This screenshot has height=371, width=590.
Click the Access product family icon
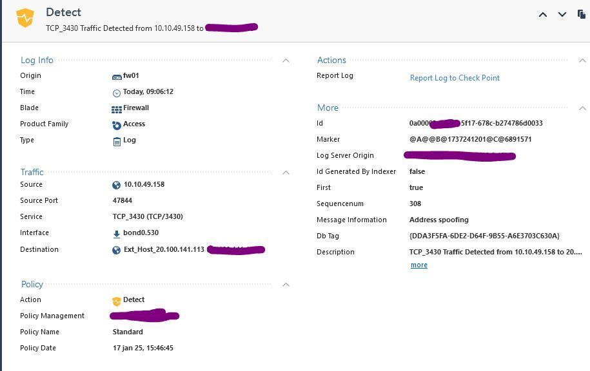[x=117, y=125]
